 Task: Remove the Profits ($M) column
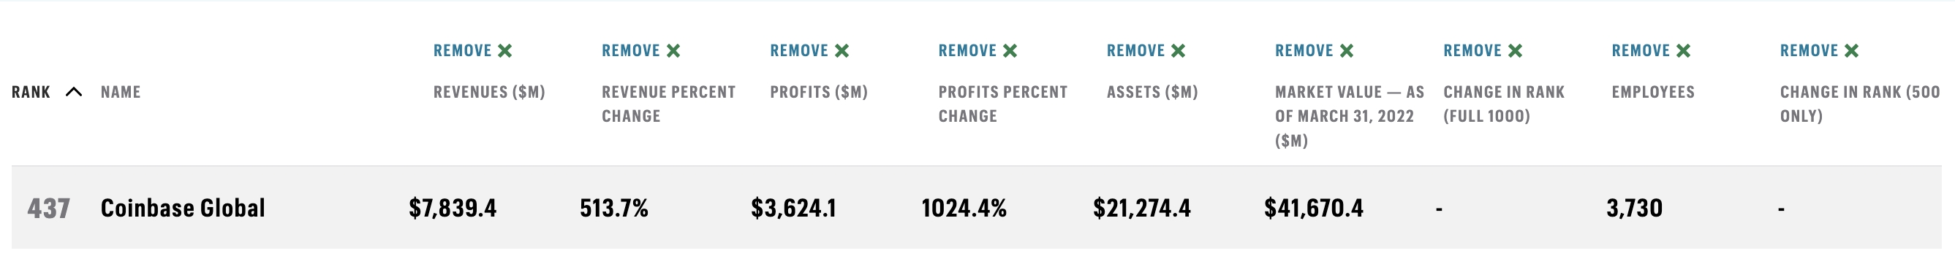(809, 50)
